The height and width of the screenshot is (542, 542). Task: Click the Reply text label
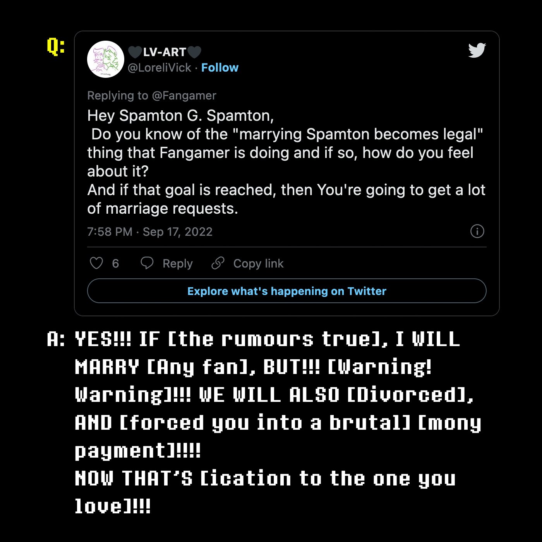tap(177, 264)
